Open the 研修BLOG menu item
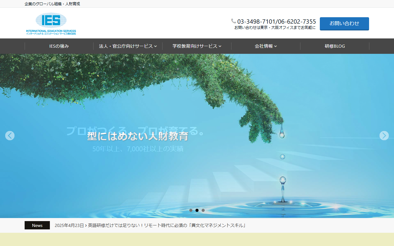 pos(335,46)
